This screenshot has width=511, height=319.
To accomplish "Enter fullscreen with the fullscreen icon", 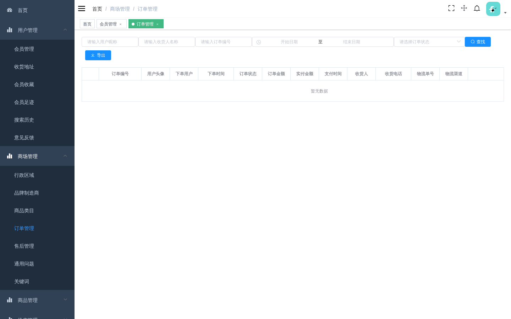I will click(451, 8).
